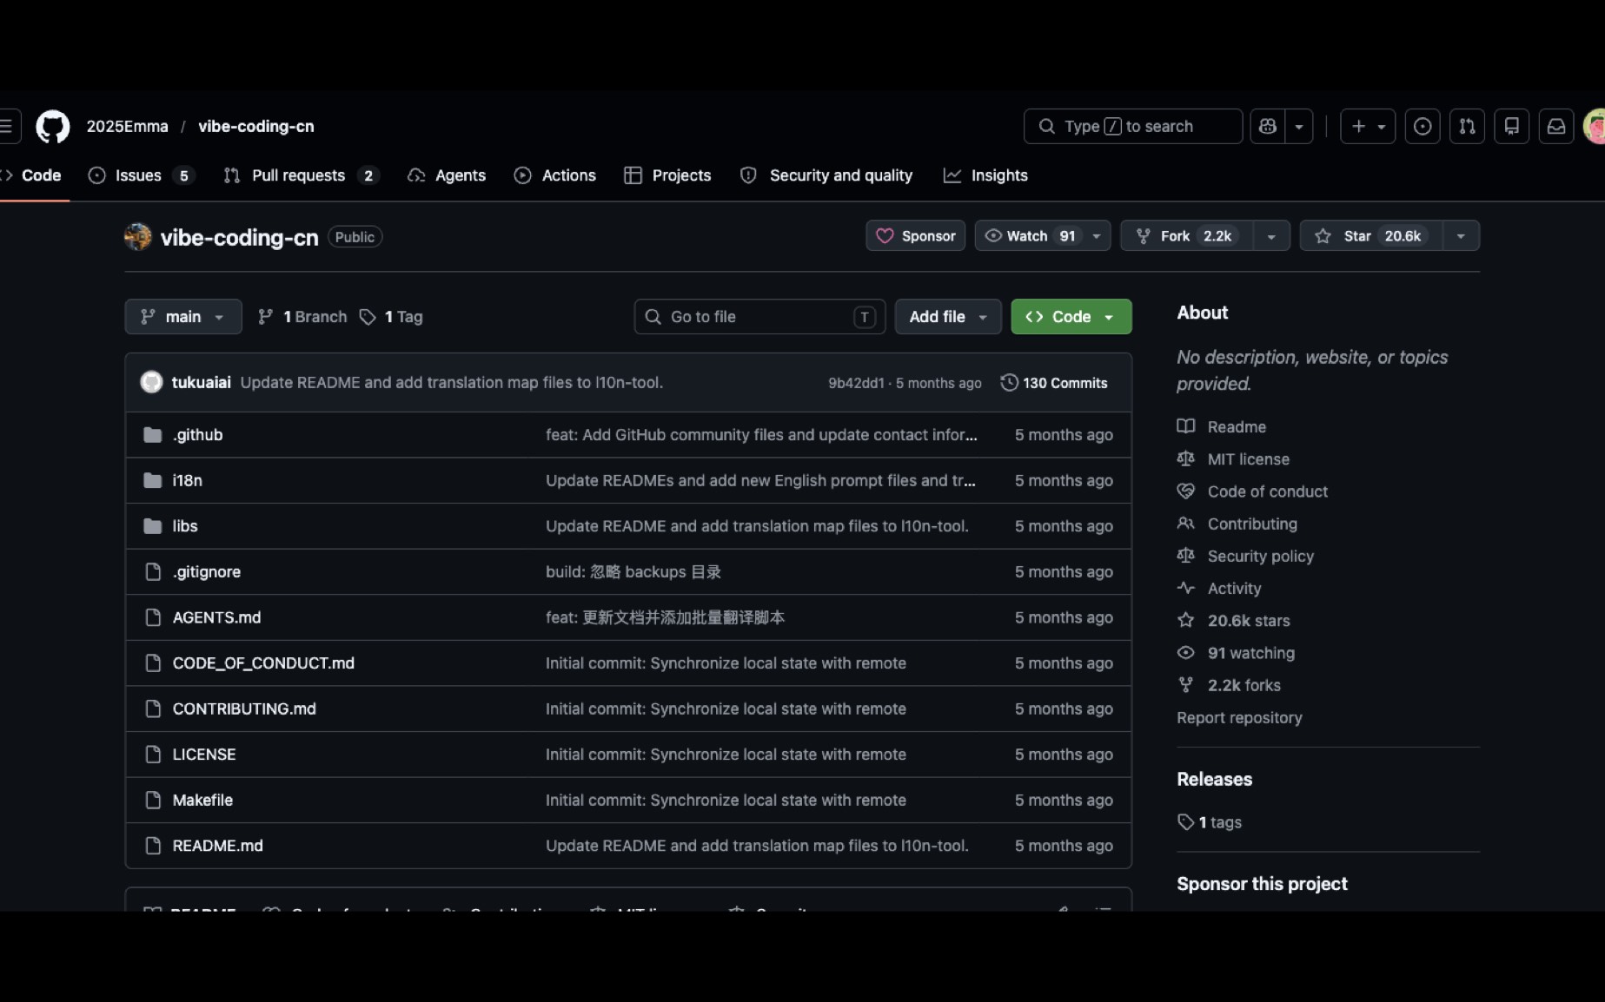Click the heart icon beside Code of conduct

coord(1185,491)
